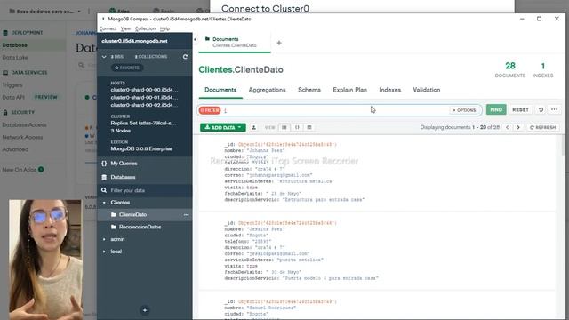The height and width of the screenshot is (320, 569).
Task: Open the Help menu
Action: (164, 28)
